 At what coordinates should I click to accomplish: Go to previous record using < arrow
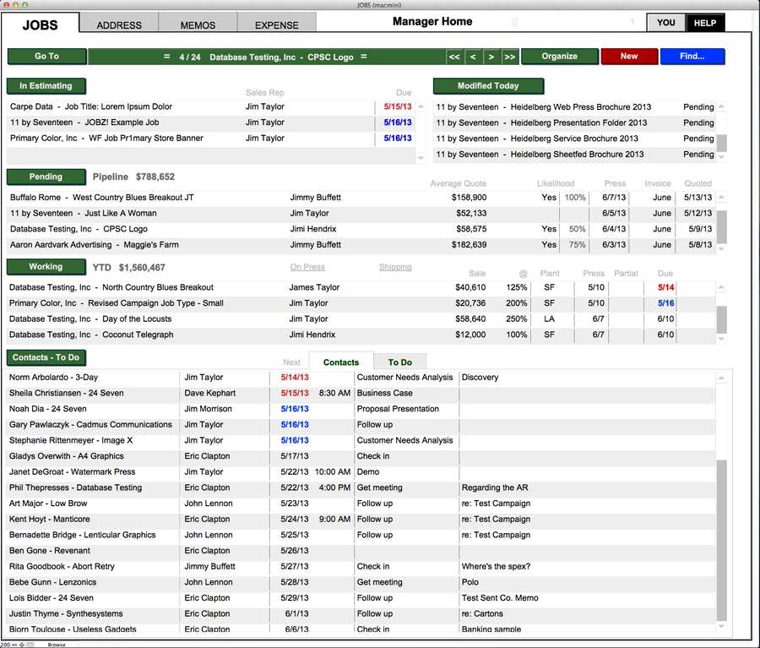(x=473, y=57)
